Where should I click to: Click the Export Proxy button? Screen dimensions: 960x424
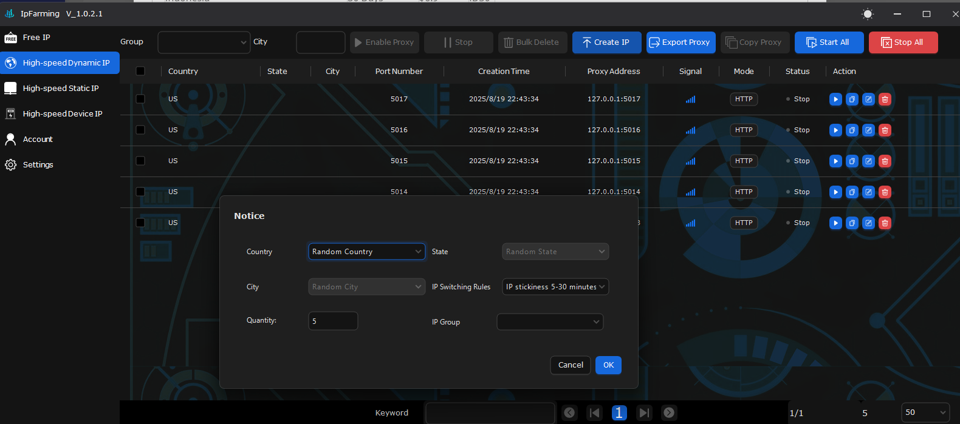tap(681, 42)
